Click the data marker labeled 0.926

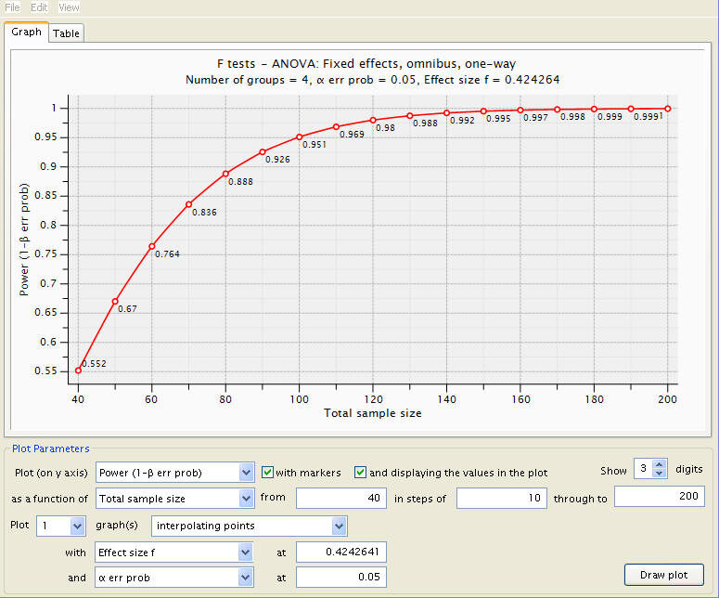263,152
